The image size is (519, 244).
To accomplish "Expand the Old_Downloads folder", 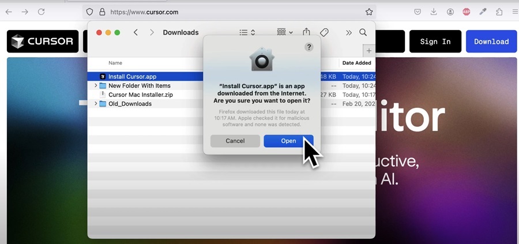I will coord(96,104).
